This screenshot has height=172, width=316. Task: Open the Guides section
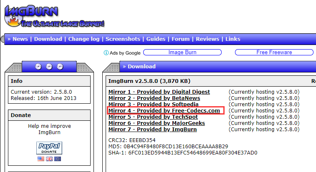156,39
